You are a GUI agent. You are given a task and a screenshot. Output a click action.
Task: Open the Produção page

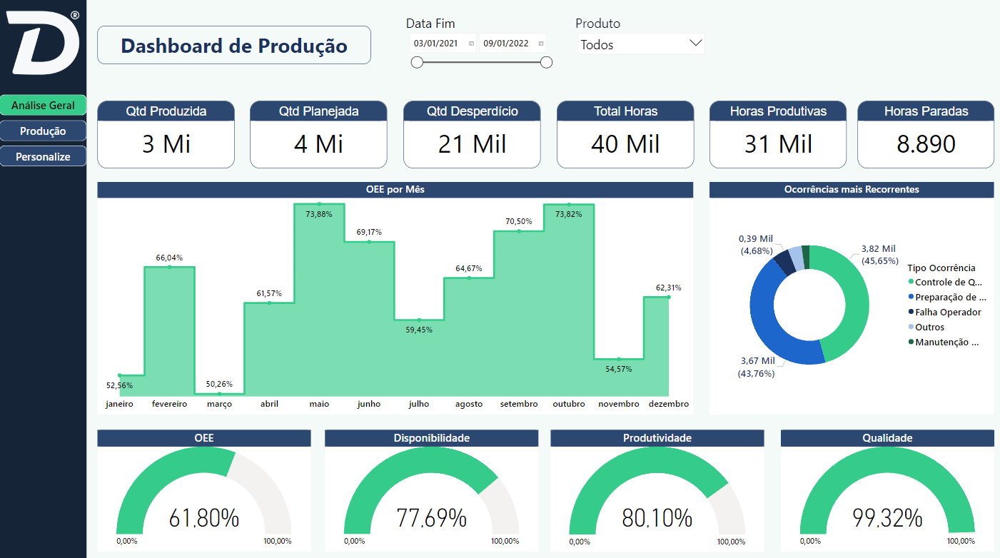pyautogui.click(x=43, y=131)
